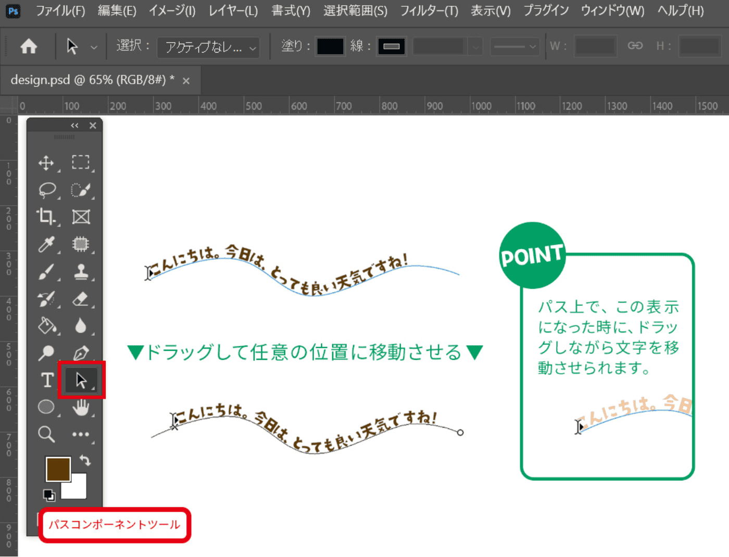Go to the Home screen
The height and width of the screenshot is (557, 729).
(x=29, y=46)
